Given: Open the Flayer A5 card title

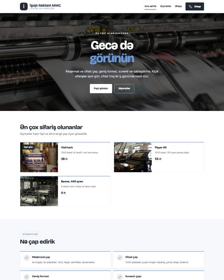Looking at the screenshot, I should point(161,147).
